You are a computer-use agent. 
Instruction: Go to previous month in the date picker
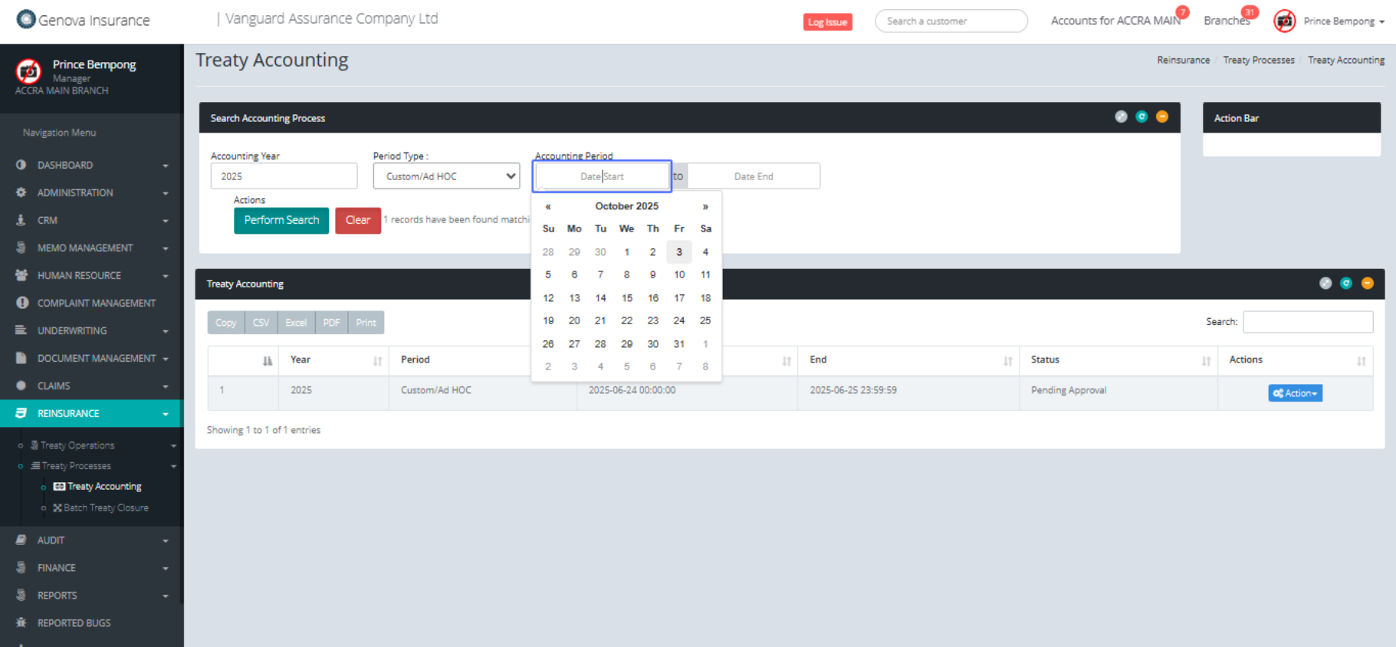(x=548, y=206)
